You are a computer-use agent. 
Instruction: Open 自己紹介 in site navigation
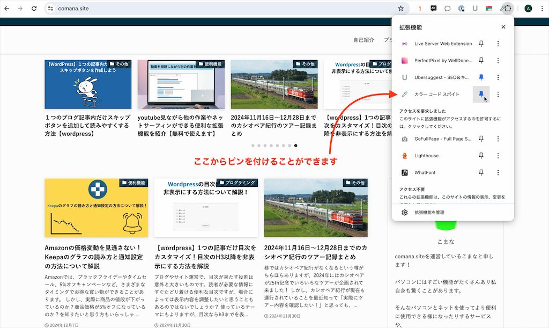tap(363, 40)
